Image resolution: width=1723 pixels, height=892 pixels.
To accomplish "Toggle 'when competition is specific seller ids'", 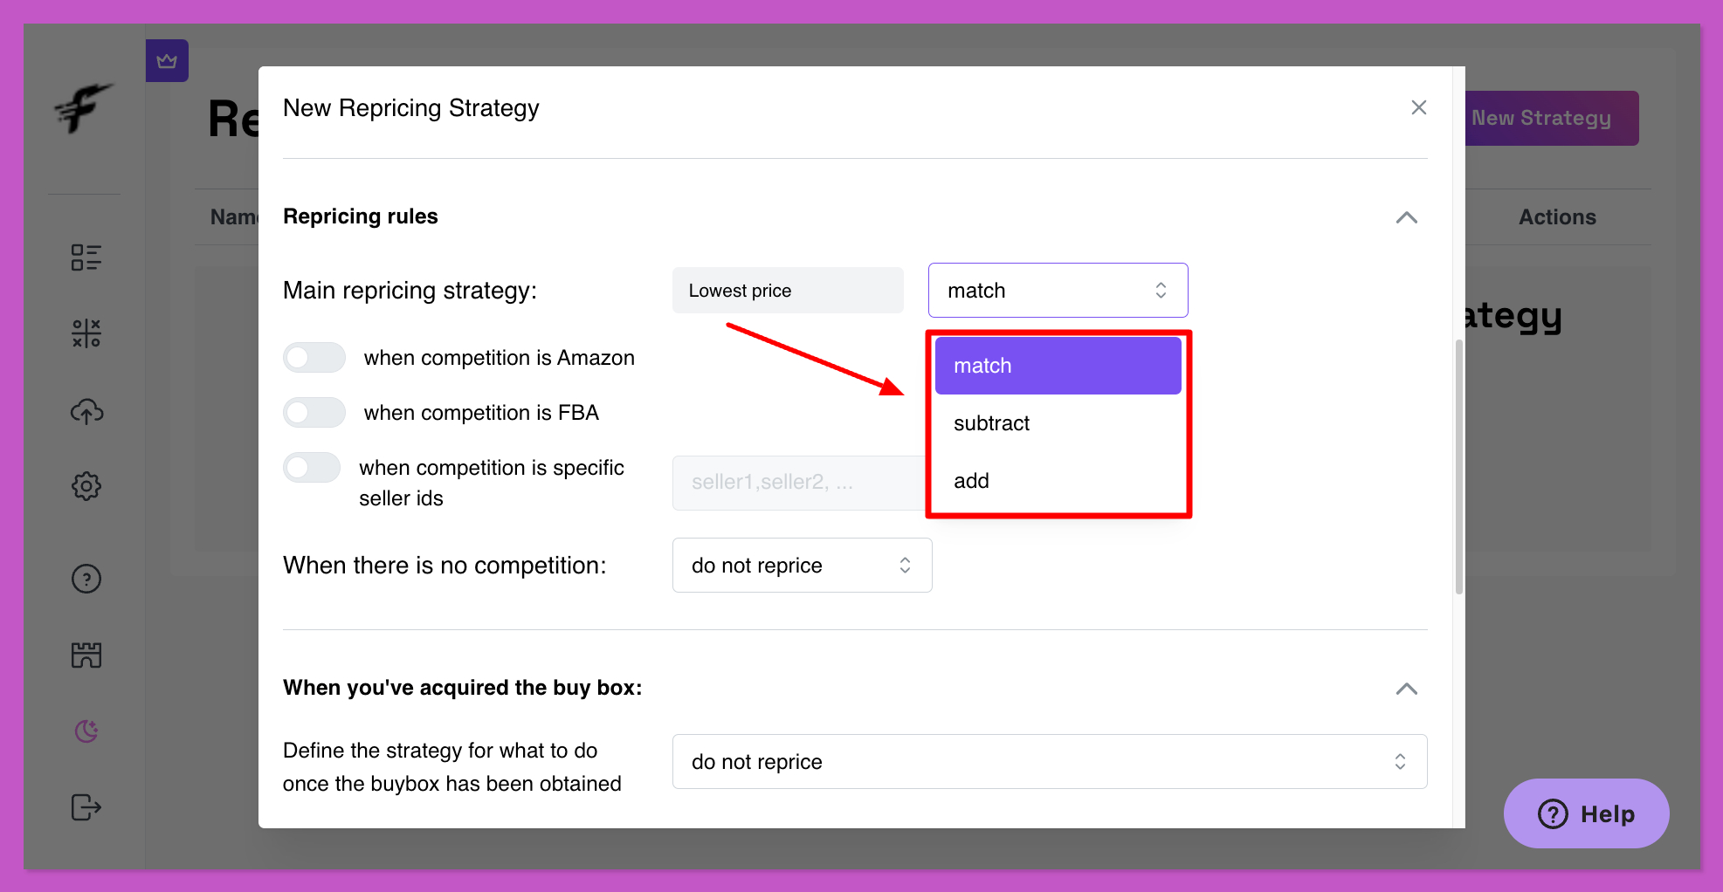I will coord(312,468).
